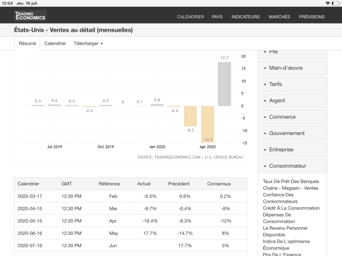
Task: Open Marchés in the top navigation
Action: point(279,17)
